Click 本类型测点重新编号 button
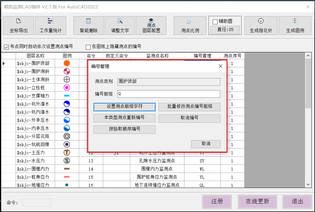 [x=125, y=118]
